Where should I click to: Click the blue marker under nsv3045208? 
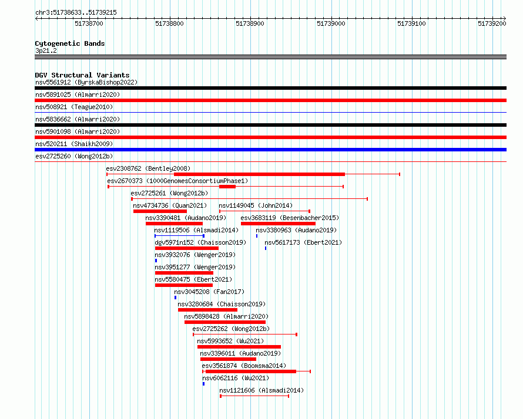(x=176, y=298)
